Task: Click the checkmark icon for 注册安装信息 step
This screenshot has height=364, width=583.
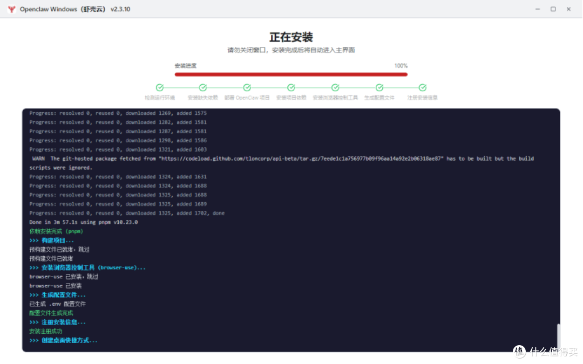Action: [x=422, y=88]
